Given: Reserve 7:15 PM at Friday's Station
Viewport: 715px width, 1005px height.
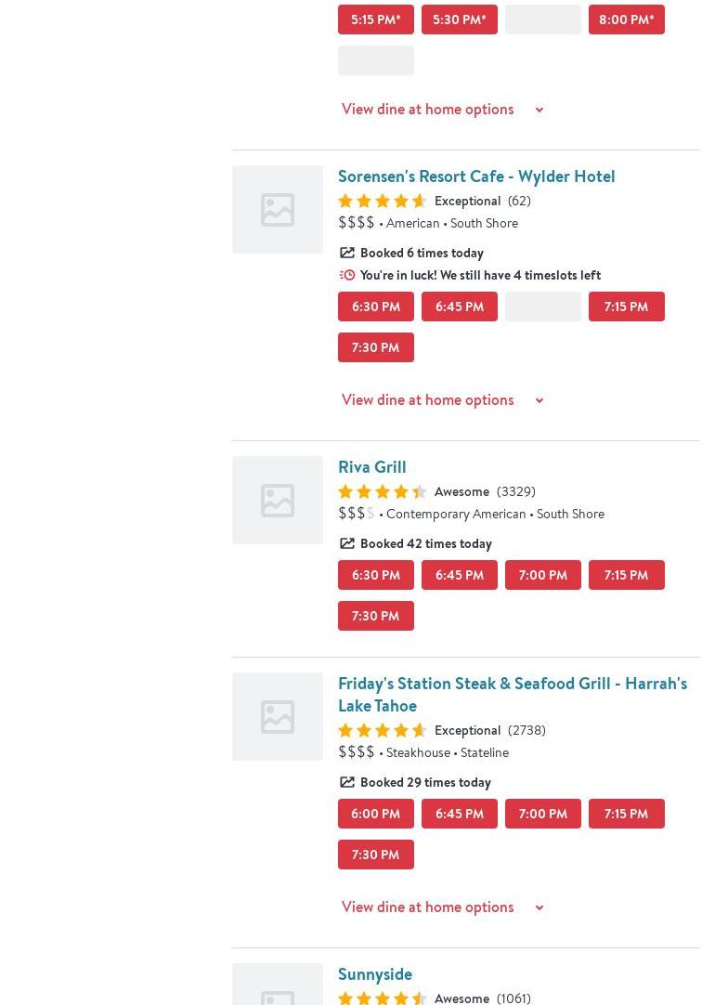Looking at the screenshot, I should coord(626,814).
